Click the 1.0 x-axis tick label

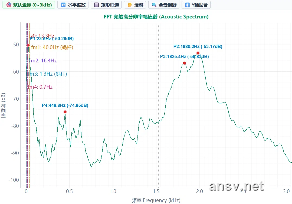pyautogui.click(x=113, y=192)
